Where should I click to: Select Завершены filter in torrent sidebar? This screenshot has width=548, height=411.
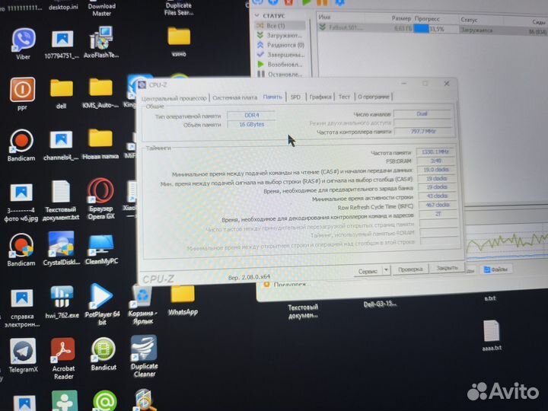(x=280, y=55)
